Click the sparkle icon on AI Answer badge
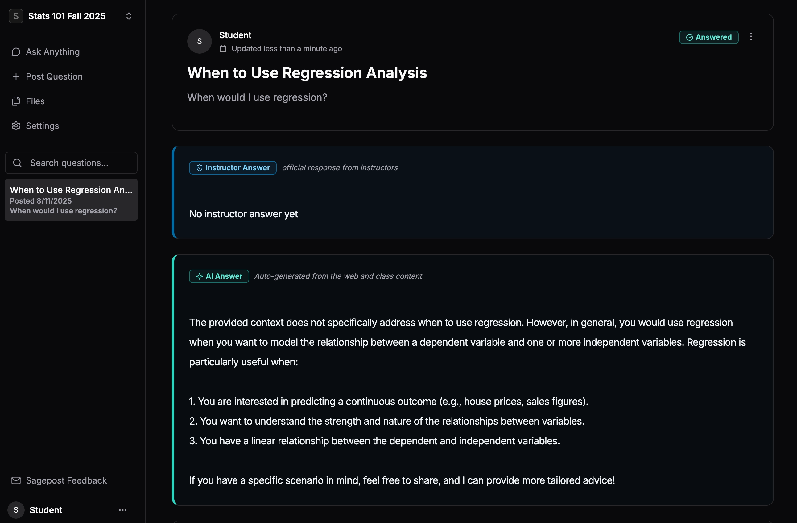Image resolution: width=797 pixels, height=523 pixels. click(x=200, y=276)
